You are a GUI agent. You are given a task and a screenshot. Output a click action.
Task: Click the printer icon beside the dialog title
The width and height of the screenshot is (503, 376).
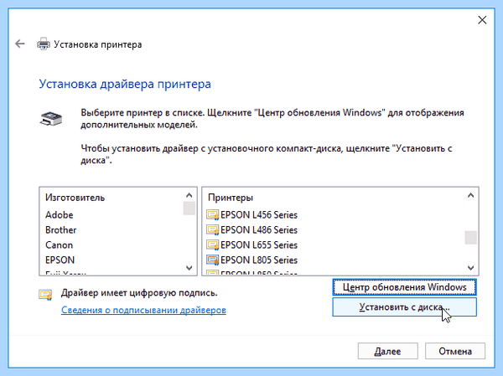point(44,44)
